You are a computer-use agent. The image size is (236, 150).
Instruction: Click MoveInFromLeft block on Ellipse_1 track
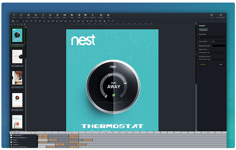(43, 142)
